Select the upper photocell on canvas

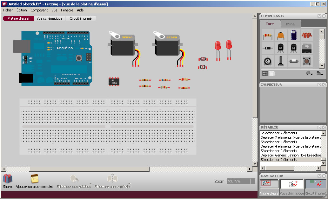[x=203, y=59]
